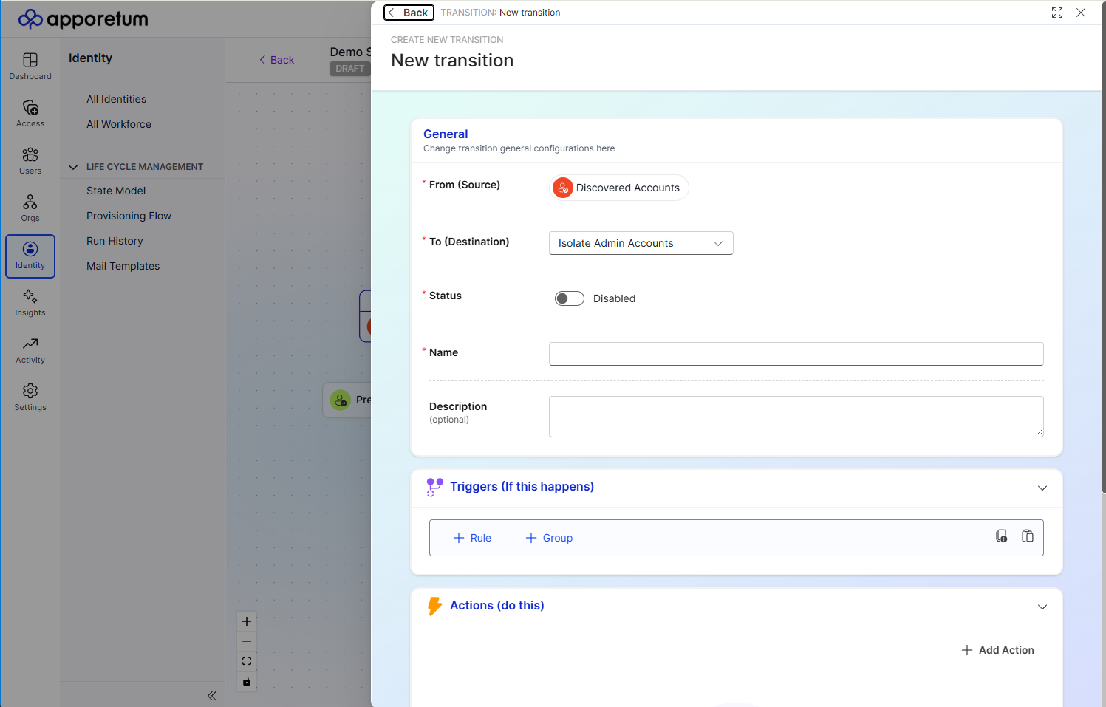Add a Rule to the triggers

pos(472,537)
